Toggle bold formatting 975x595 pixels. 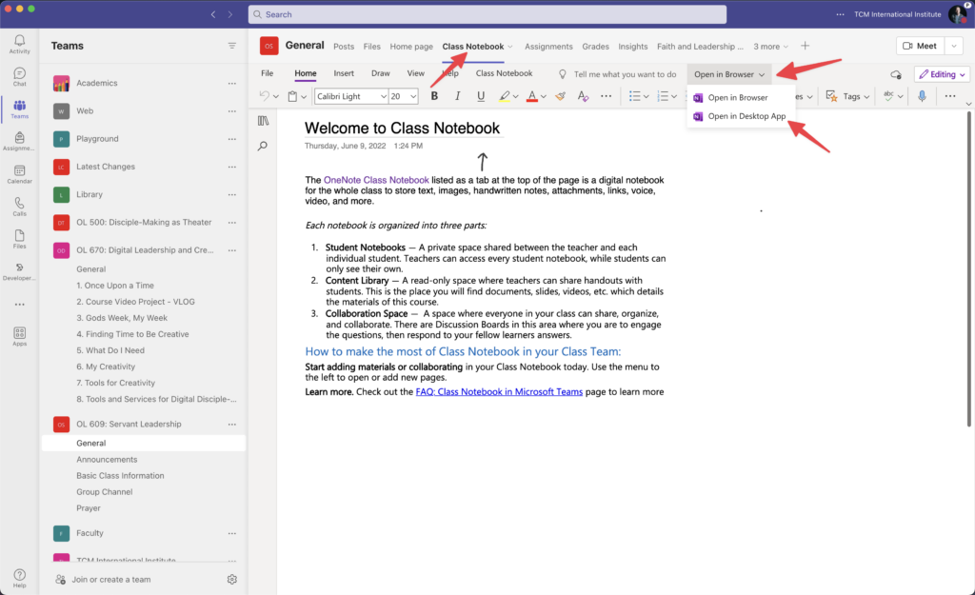pos(434,96)
